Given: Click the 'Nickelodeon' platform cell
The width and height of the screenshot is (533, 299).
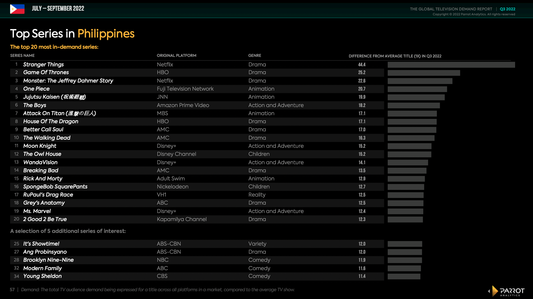Looking at the screenshot, I should tap(173, 187).
